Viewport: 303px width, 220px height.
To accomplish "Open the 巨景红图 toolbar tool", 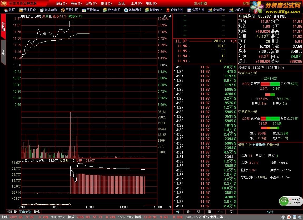I will pos(69,10).
